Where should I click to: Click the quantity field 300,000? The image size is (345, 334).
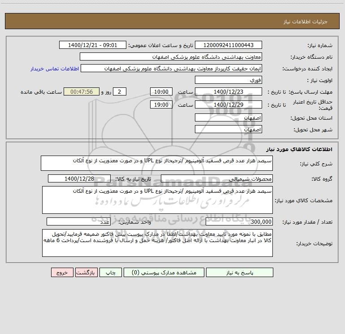[x=239, y=221]
